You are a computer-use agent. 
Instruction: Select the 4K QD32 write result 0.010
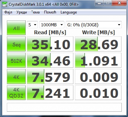(98, 93)
